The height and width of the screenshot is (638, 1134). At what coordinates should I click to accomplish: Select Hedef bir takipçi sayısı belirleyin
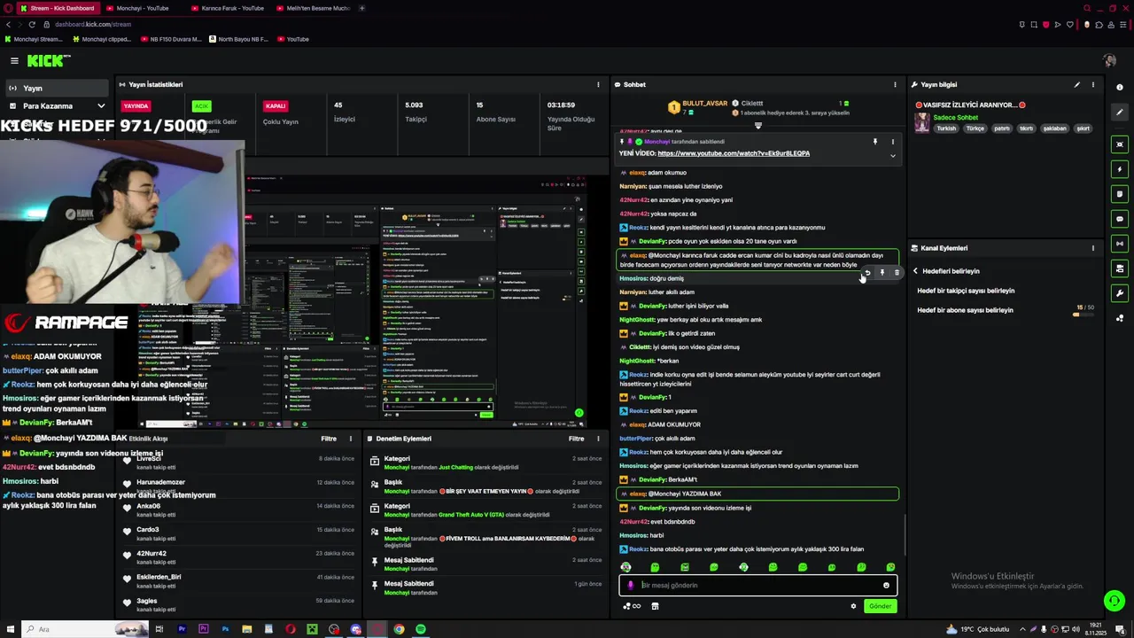coord(966,291)
